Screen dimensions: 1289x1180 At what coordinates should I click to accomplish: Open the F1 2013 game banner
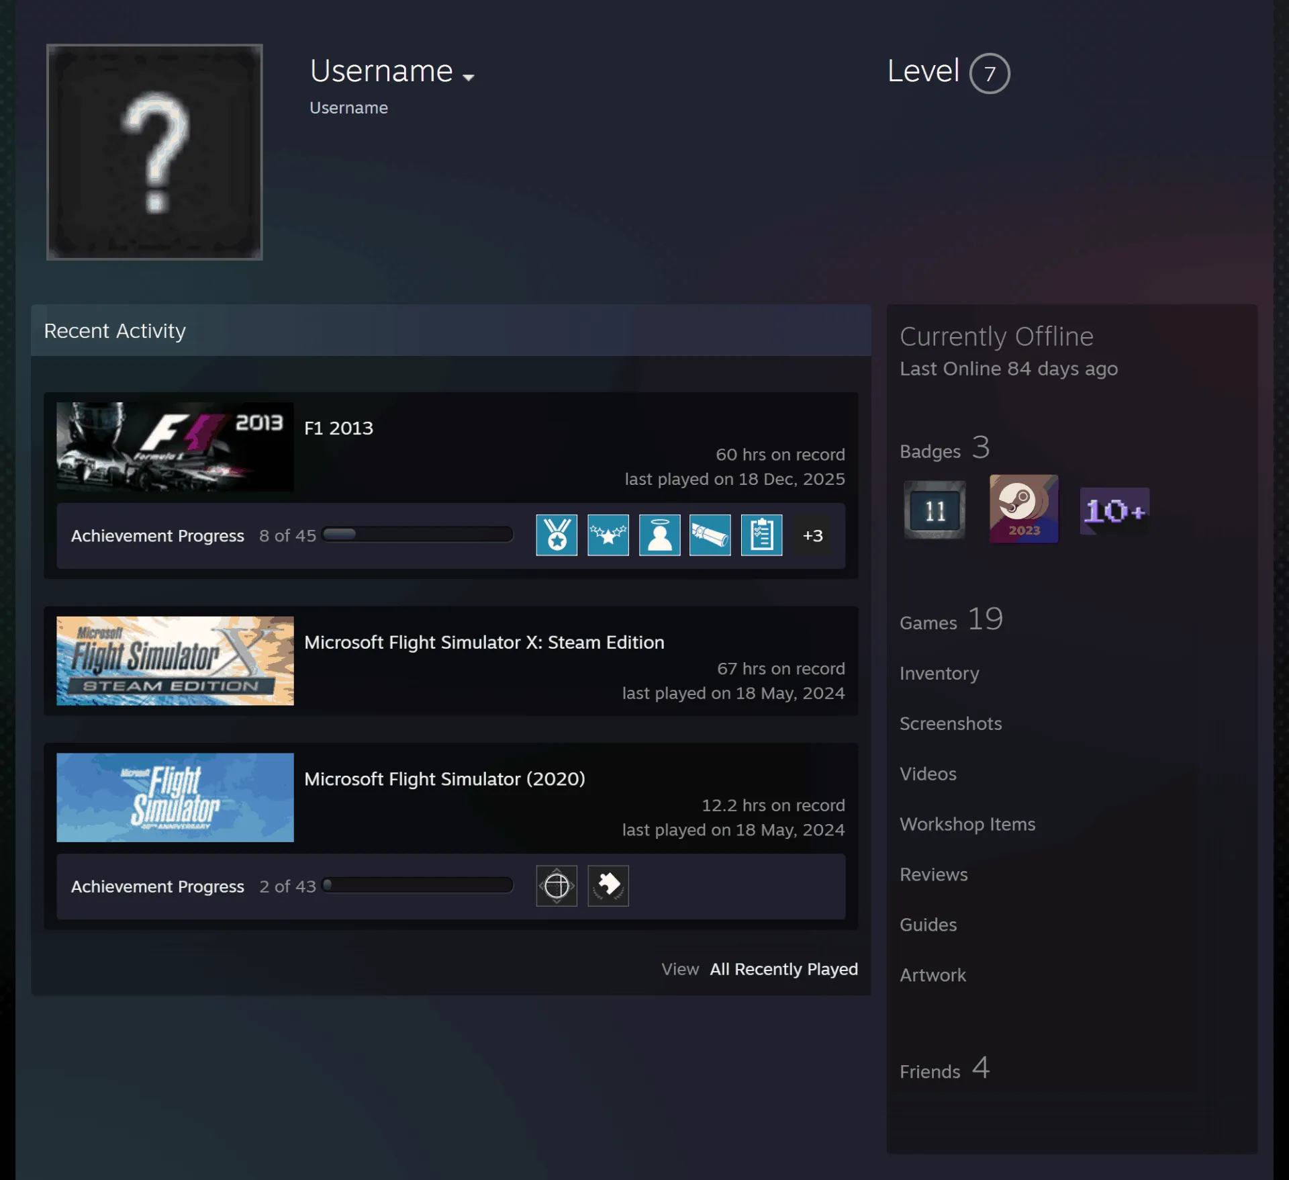point(175,447)
